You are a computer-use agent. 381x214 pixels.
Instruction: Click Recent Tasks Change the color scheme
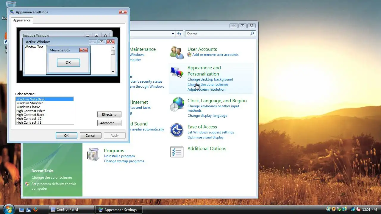[52, 177]
